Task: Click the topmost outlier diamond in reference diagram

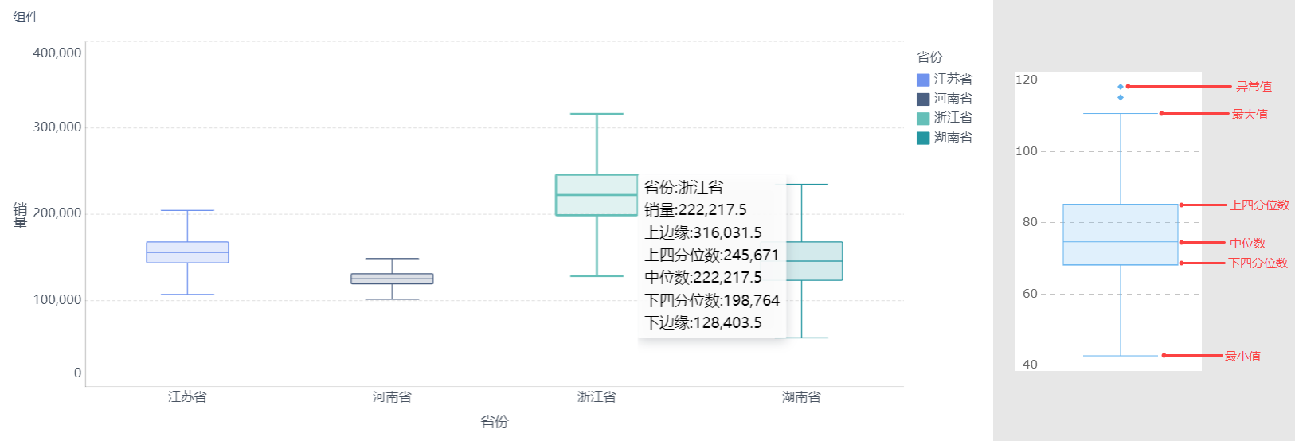Action: 1121,87
